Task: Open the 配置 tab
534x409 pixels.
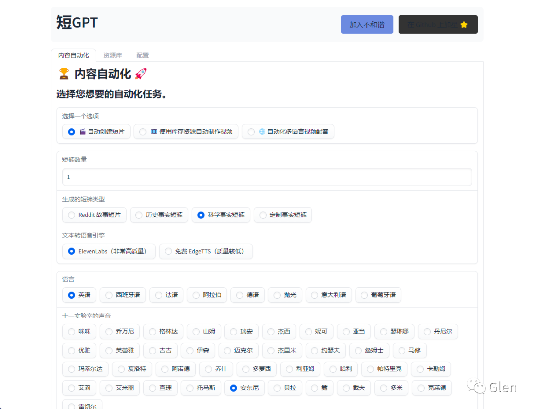Action: point(142,55)
